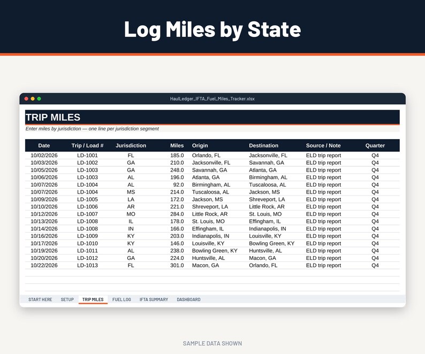Select jurisdiction cell LA
425x354 pixels.
pos(131,199)
